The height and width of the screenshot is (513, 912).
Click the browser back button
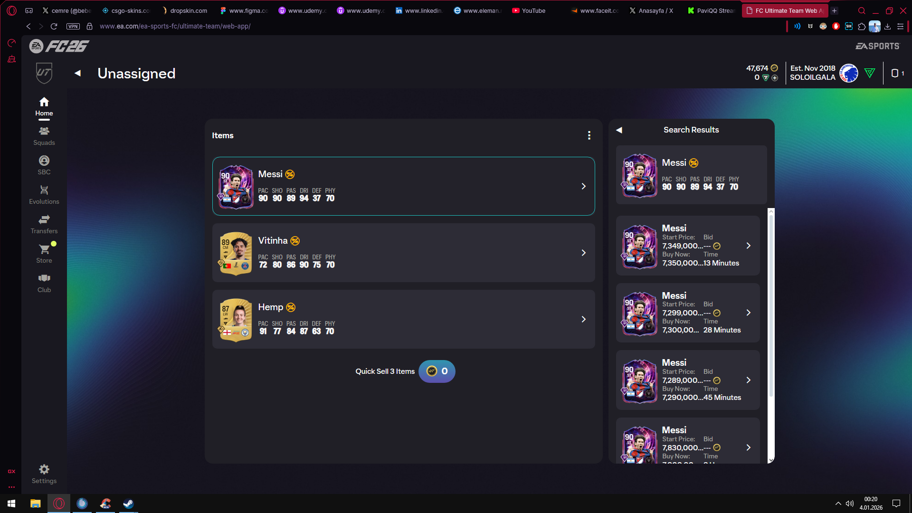(28, 26)
